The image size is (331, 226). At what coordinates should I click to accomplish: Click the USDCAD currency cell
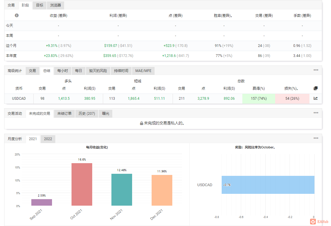tap(19, 99)
